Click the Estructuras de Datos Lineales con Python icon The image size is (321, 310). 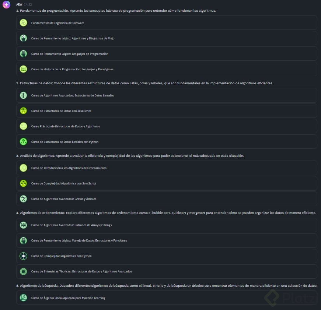click(x=24, y=142)
